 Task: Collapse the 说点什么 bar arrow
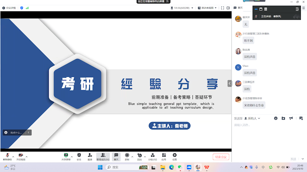[x=29, y=132]
